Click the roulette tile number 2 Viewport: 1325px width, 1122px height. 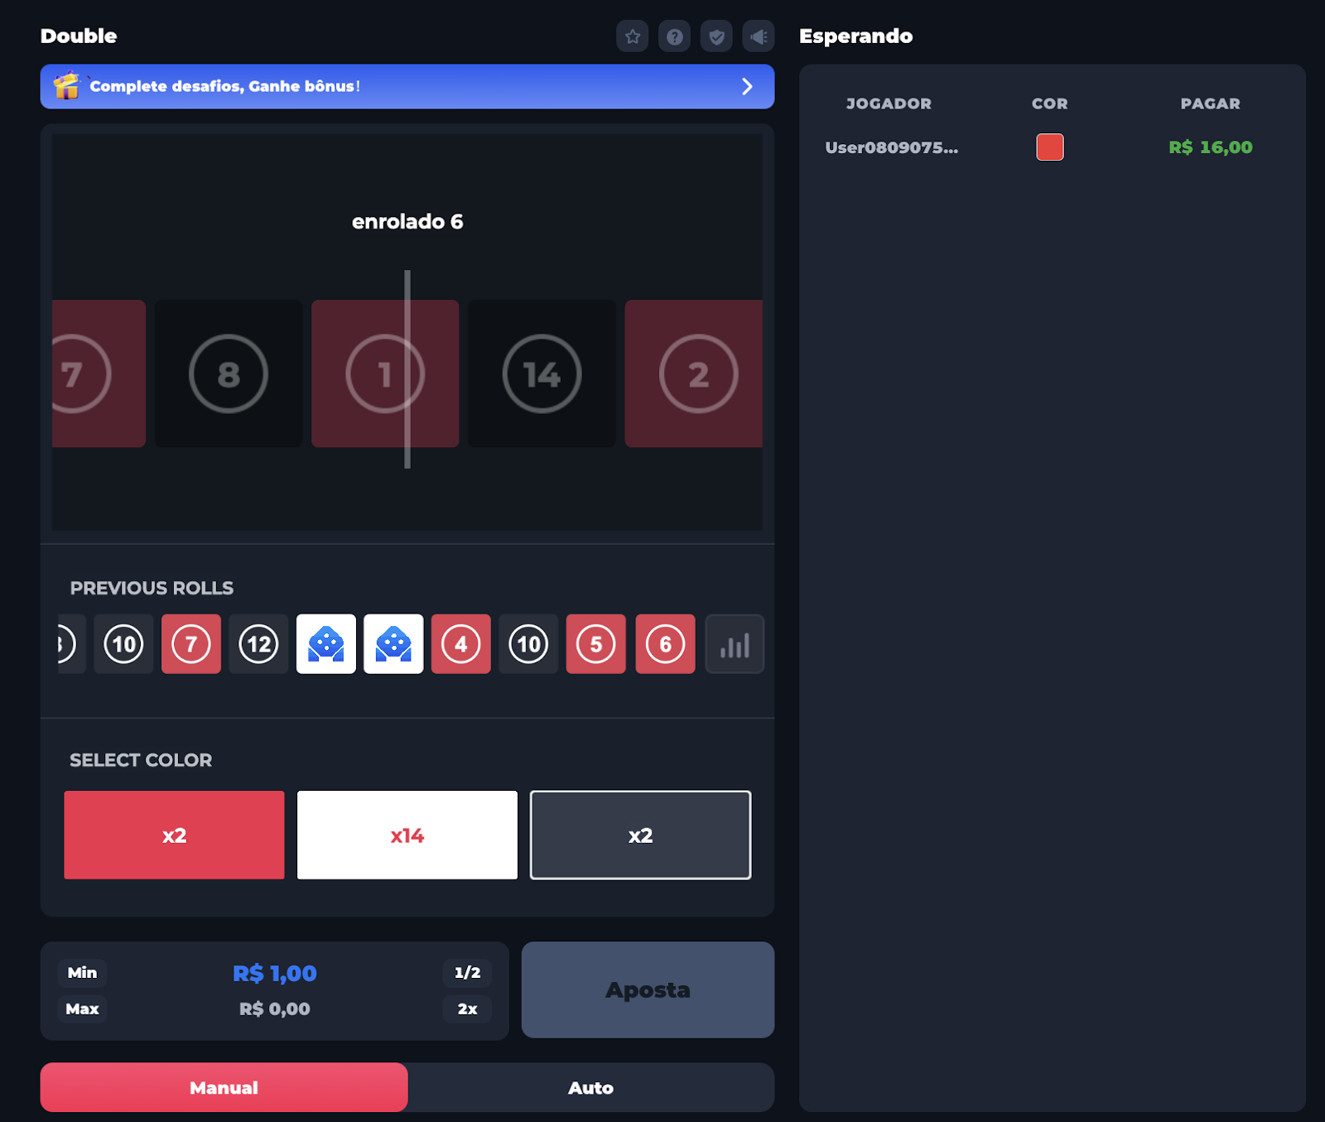pyautogui.click(x=694, y=373)
